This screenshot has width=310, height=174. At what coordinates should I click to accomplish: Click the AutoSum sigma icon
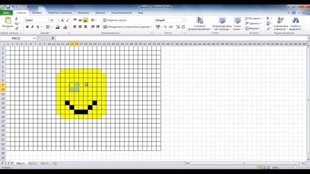tap(268, 18)
